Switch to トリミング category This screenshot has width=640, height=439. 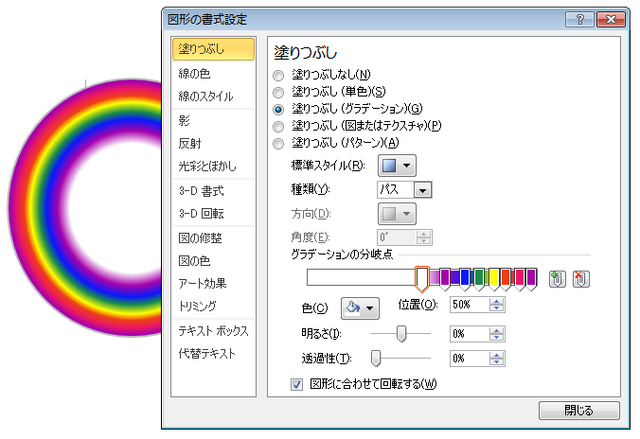pos(213,307)
